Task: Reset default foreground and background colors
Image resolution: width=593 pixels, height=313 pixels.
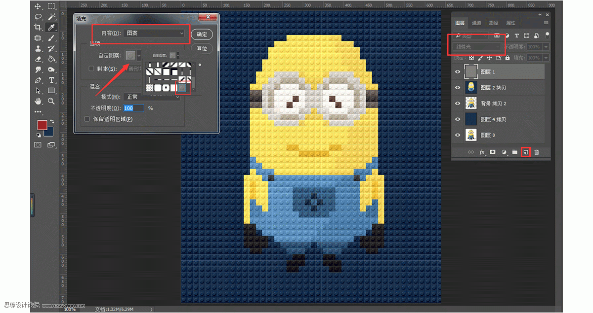Action: pos(39,135)
